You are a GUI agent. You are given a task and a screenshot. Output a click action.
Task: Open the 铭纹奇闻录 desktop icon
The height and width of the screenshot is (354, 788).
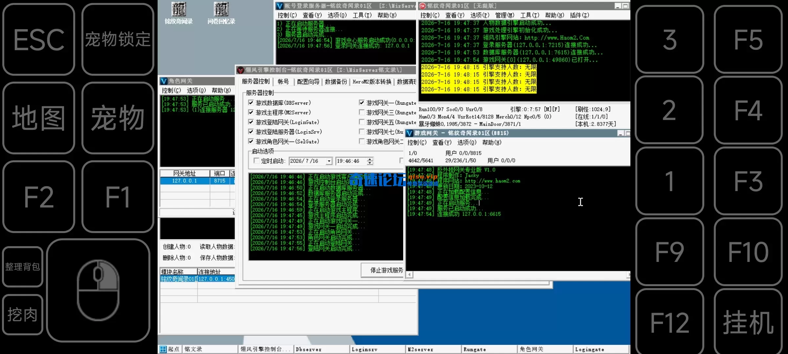(x=179, y=13)
